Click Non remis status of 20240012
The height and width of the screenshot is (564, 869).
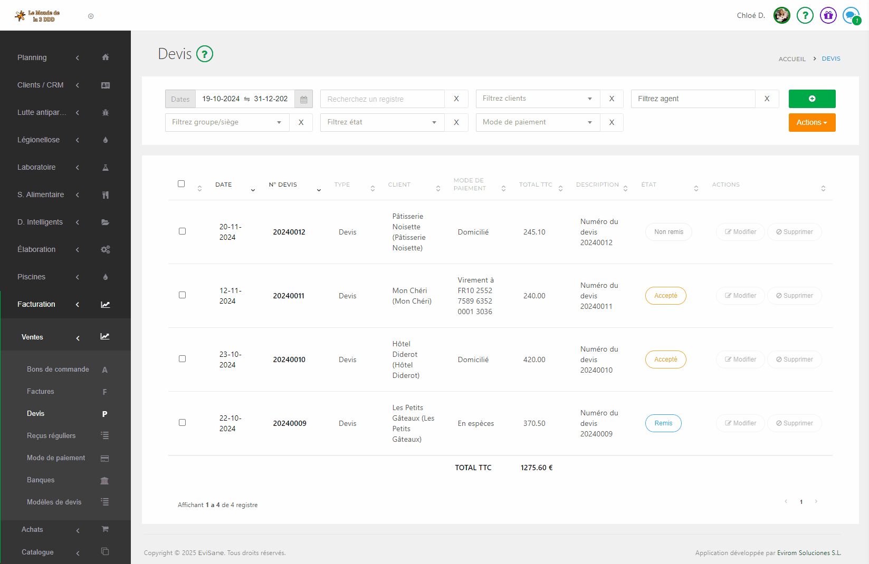coord(669,232)
